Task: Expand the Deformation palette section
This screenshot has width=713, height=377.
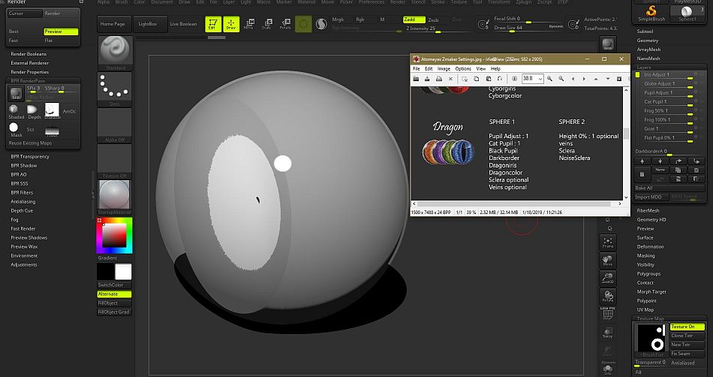Action: pyautogui.click(x=650, y=246)
